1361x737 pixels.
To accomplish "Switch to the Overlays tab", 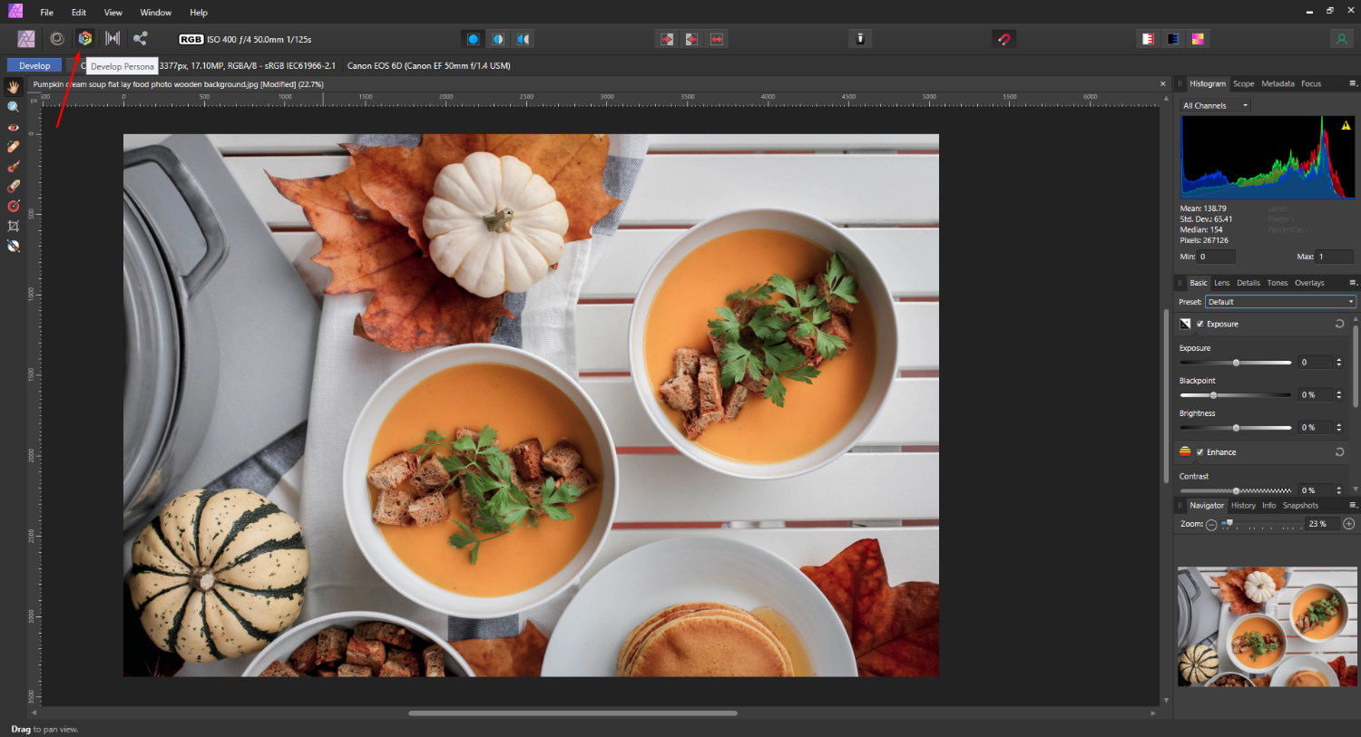I will point(1309,283).
